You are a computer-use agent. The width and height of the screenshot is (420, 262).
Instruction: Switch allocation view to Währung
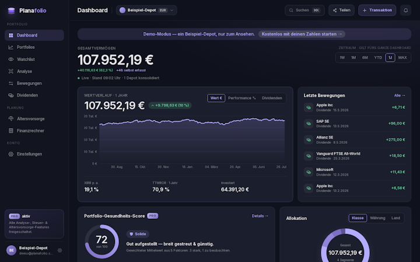(x=377, y=218)
